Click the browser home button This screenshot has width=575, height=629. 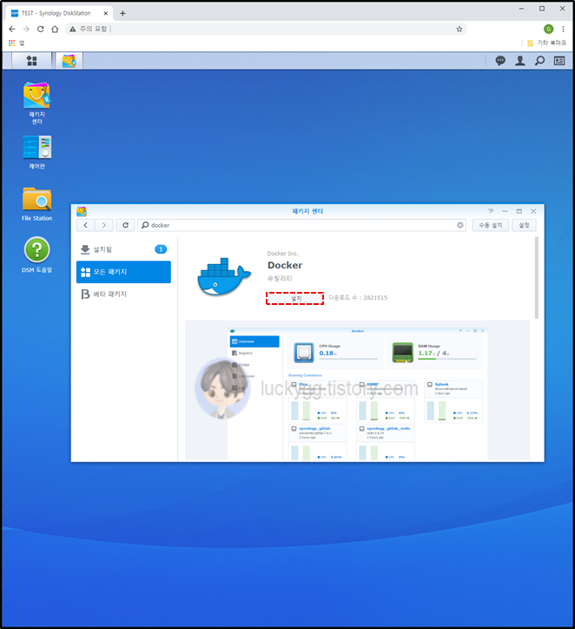point(55,29)
